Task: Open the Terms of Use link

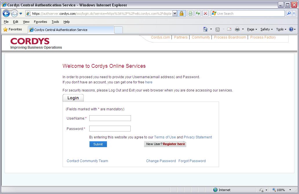Action: 165,137
